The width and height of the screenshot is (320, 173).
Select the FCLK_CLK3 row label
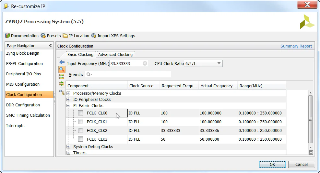[97, 139]
